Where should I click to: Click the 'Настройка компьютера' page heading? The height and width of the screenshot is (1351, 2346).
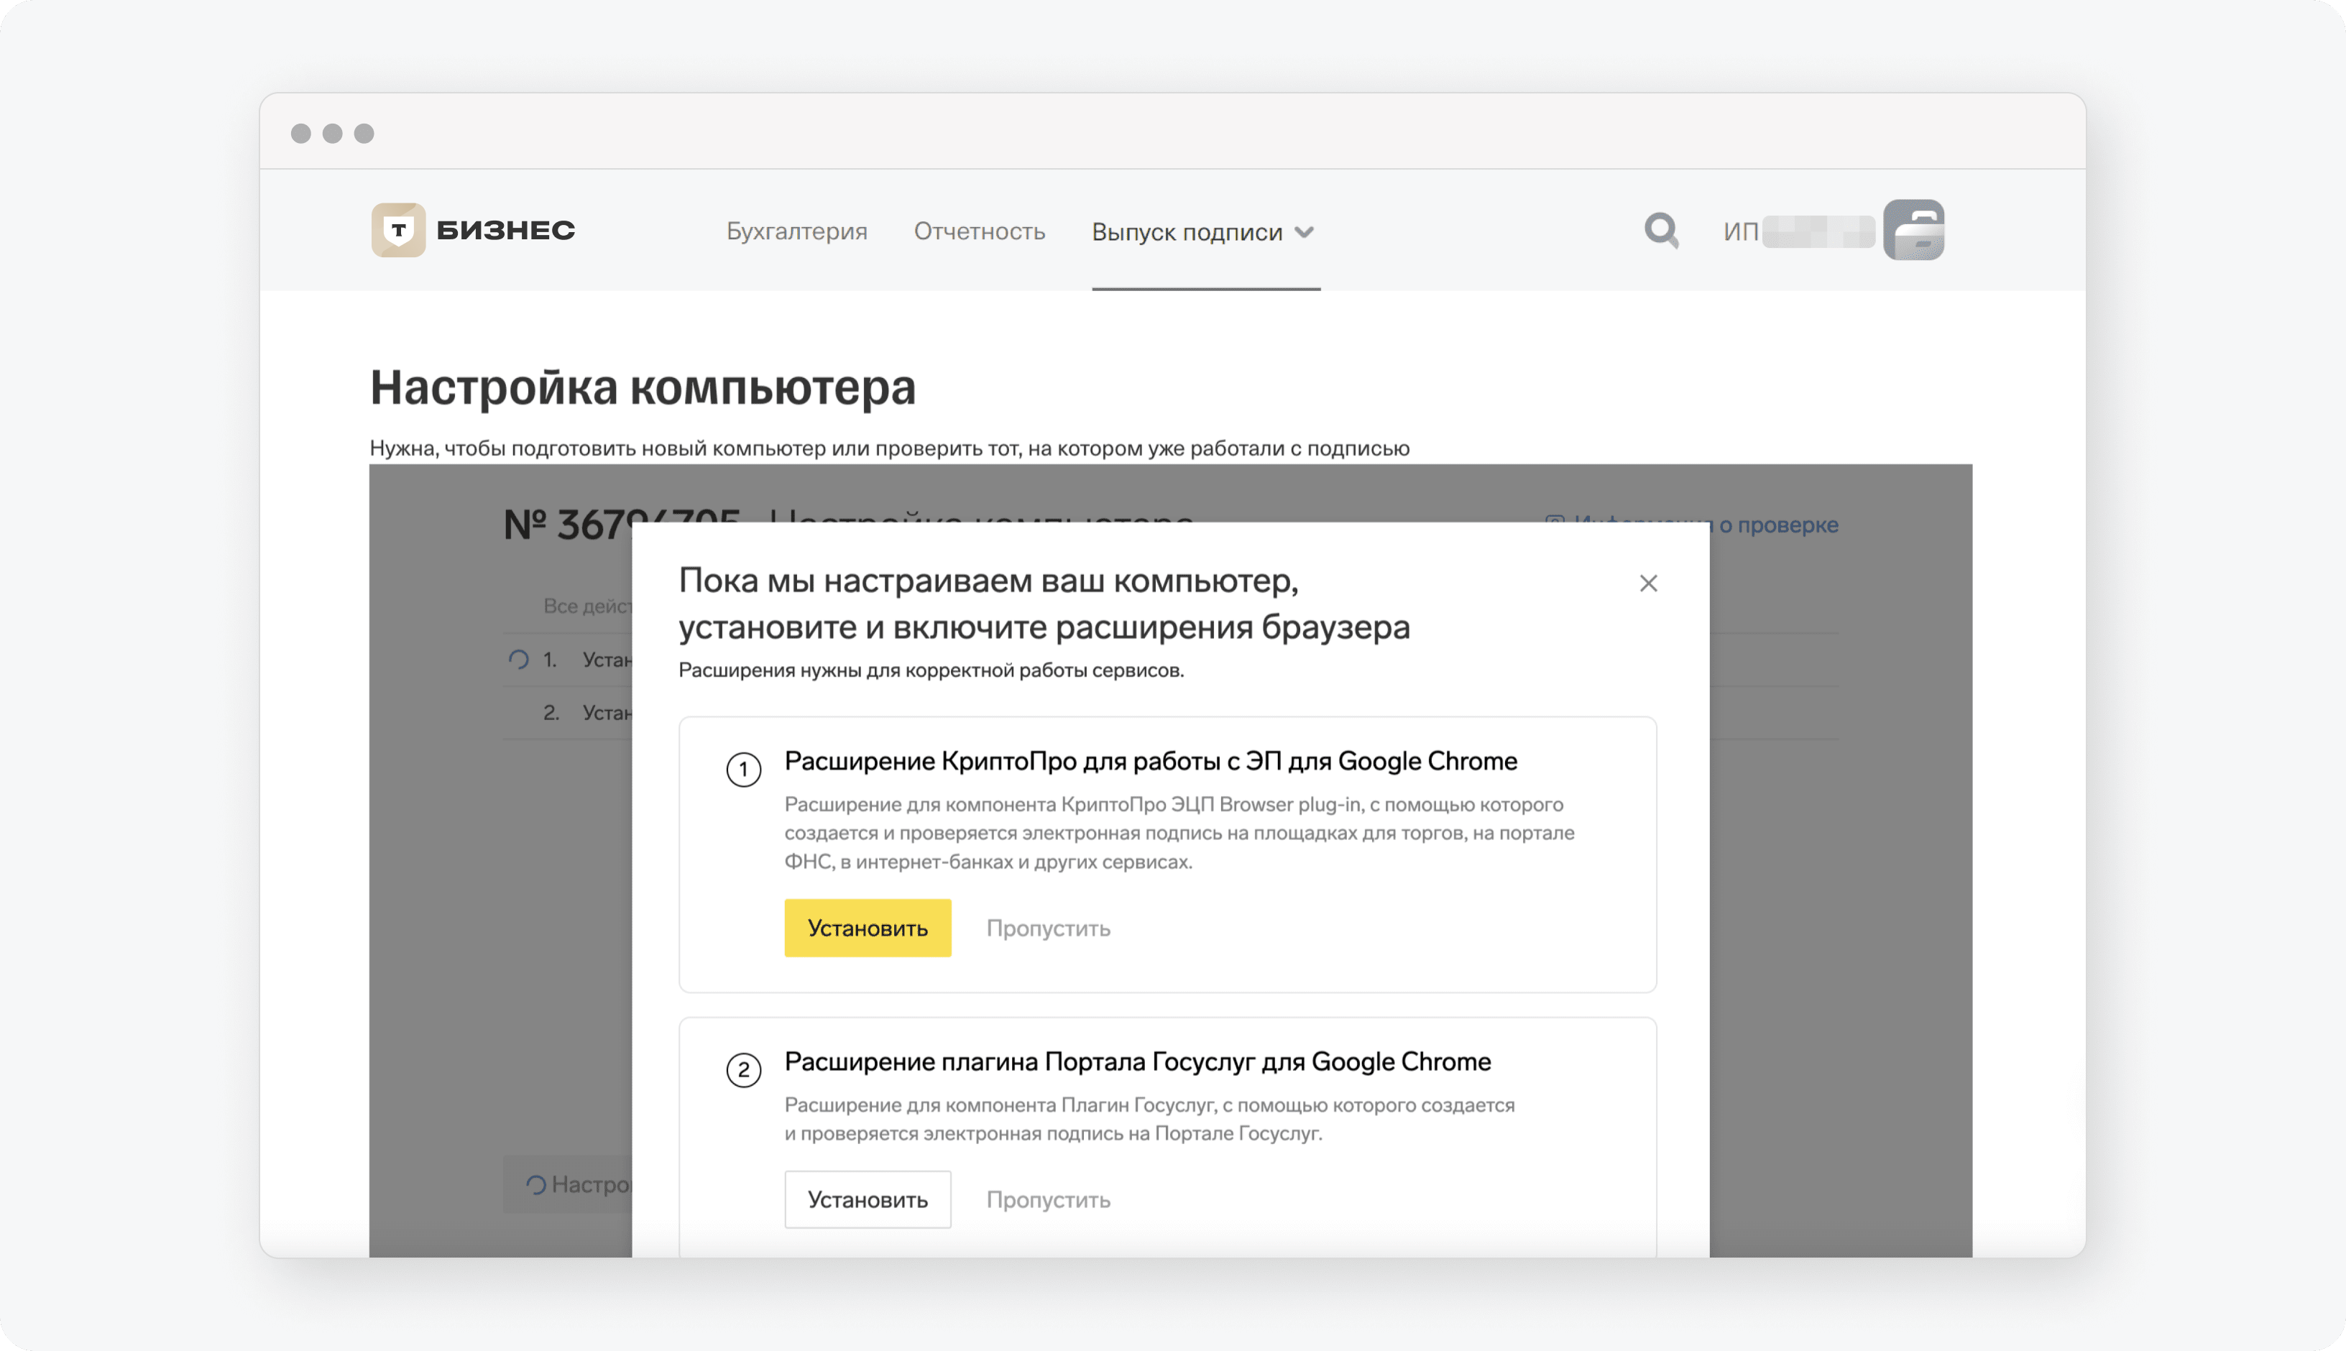pyautogui.click(x=642, y=387)
